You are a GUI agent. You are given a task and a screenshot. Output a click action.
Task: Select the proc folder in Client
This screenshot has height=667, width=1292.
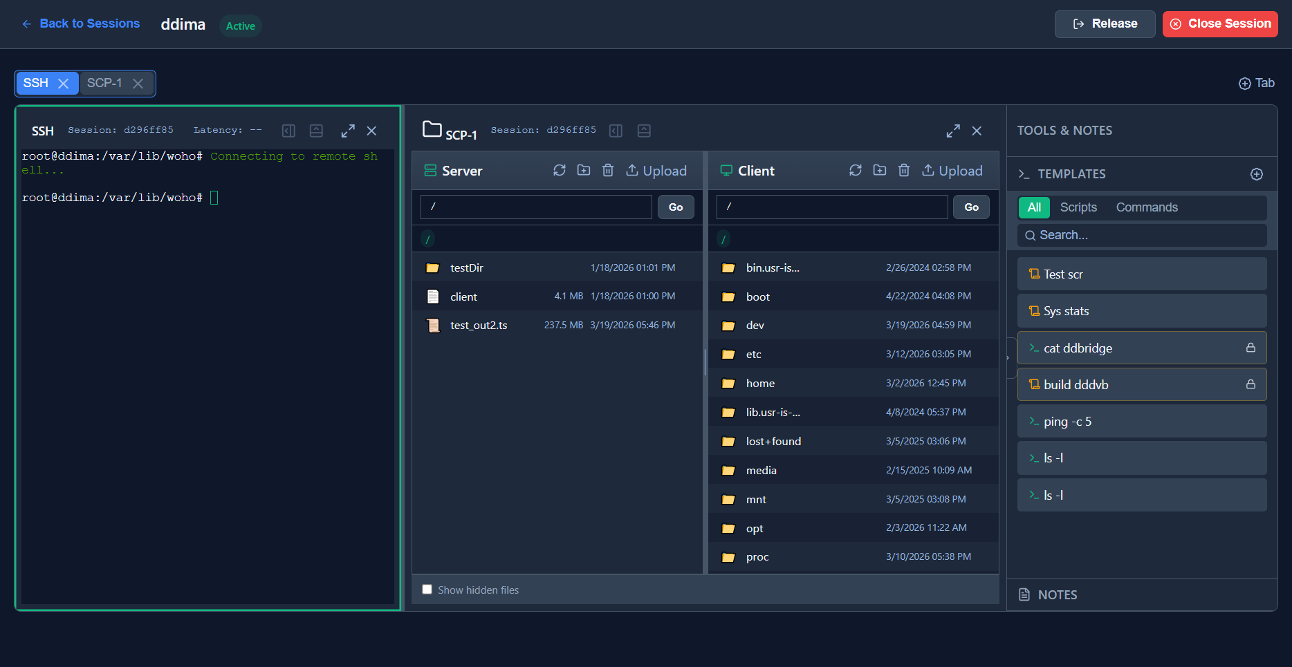853,557
